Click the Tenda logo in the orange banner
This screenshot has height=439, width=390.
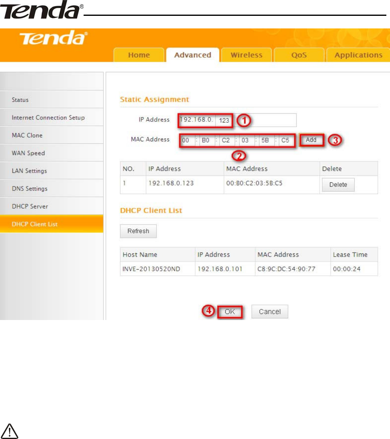coord(54,38)
